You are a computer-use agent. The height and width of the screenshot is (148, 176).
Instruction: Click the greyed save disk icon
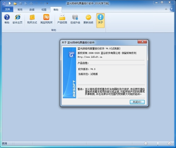tap(21, 4)
